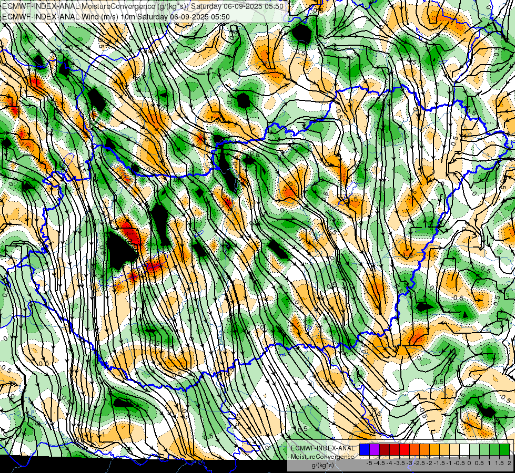This screenshot has height=473, width=515.
Task: Click the '1.5' legend tick value
Action: coord(500,463)
